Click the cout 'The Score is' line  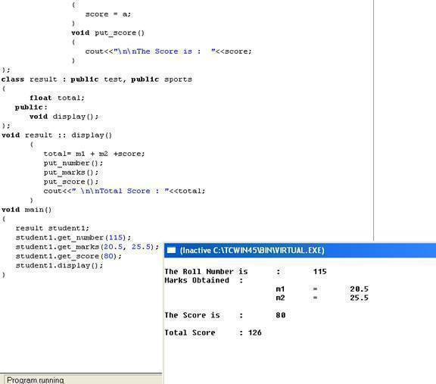click(168, 52)
